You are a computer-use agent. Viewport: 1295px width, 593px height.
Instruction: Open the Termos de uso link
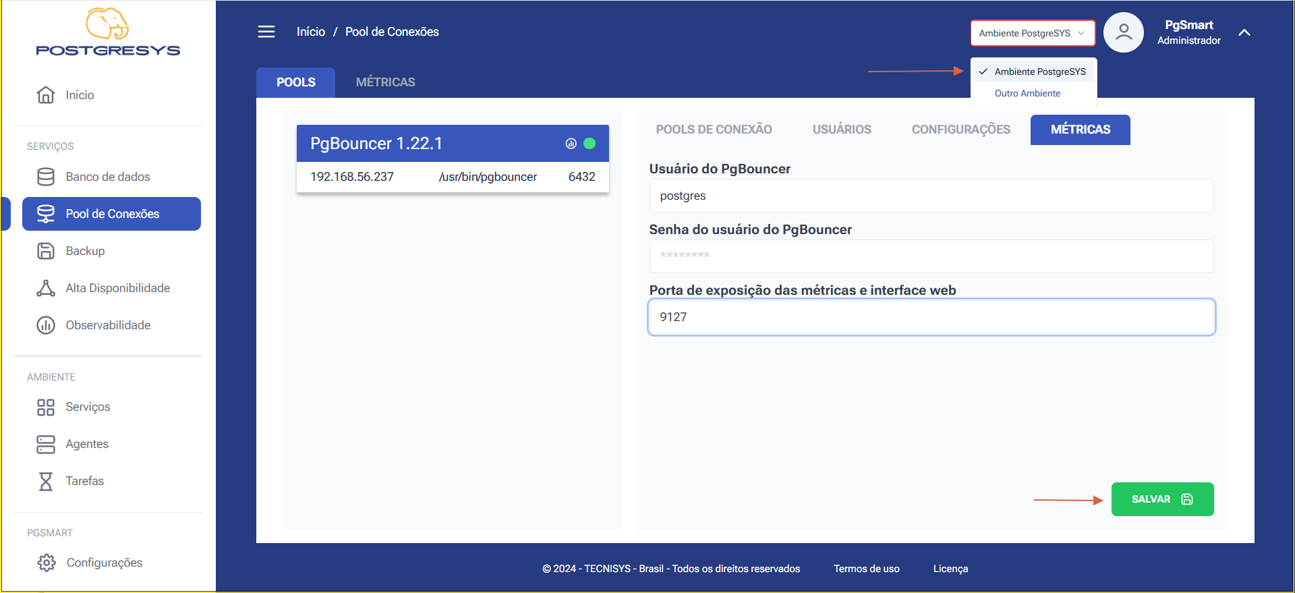pos(867,569)
